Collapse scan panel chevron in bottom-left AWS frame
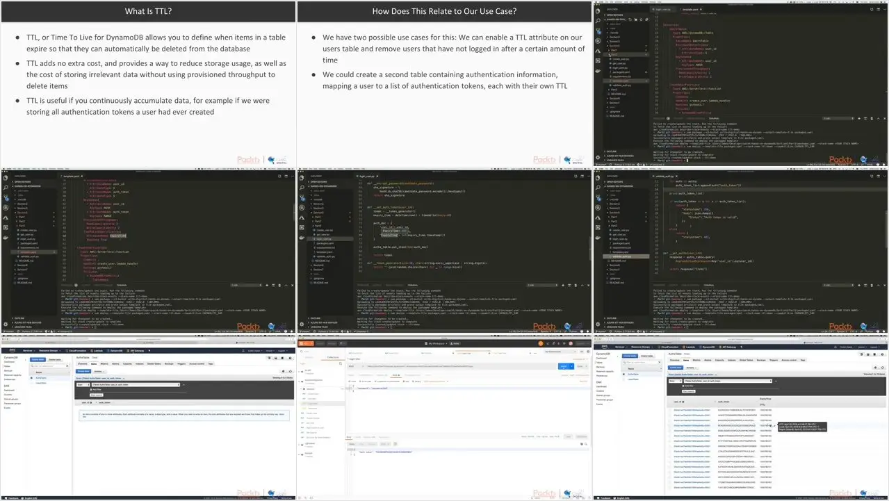The image size is (889, 501). 183,384
